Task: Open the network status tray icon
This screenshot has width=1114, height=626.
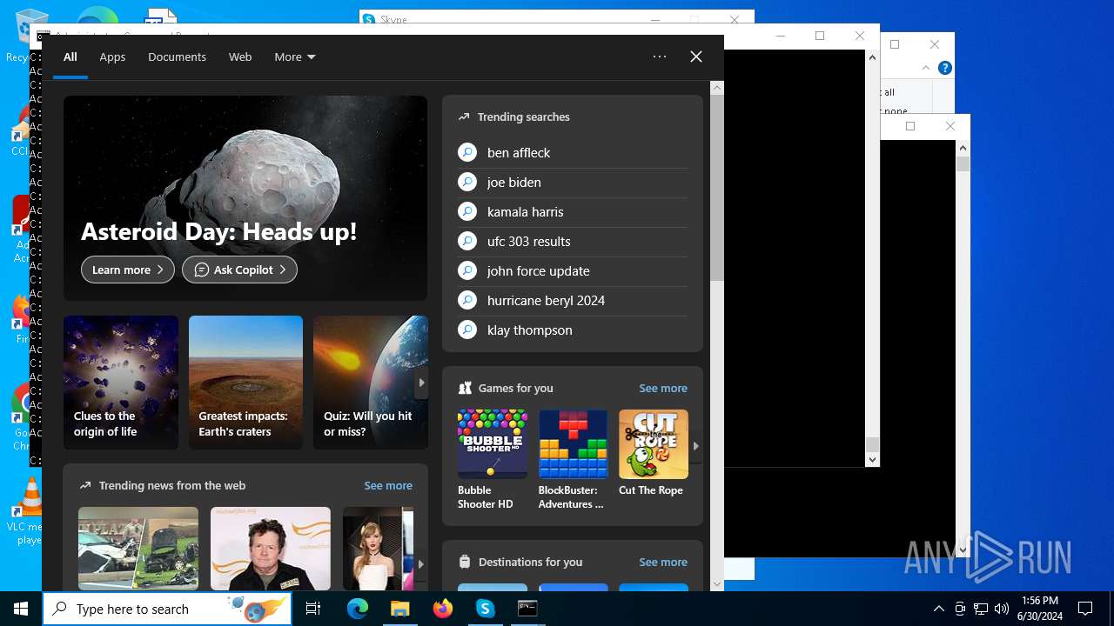Action: (x=981, y=609)
